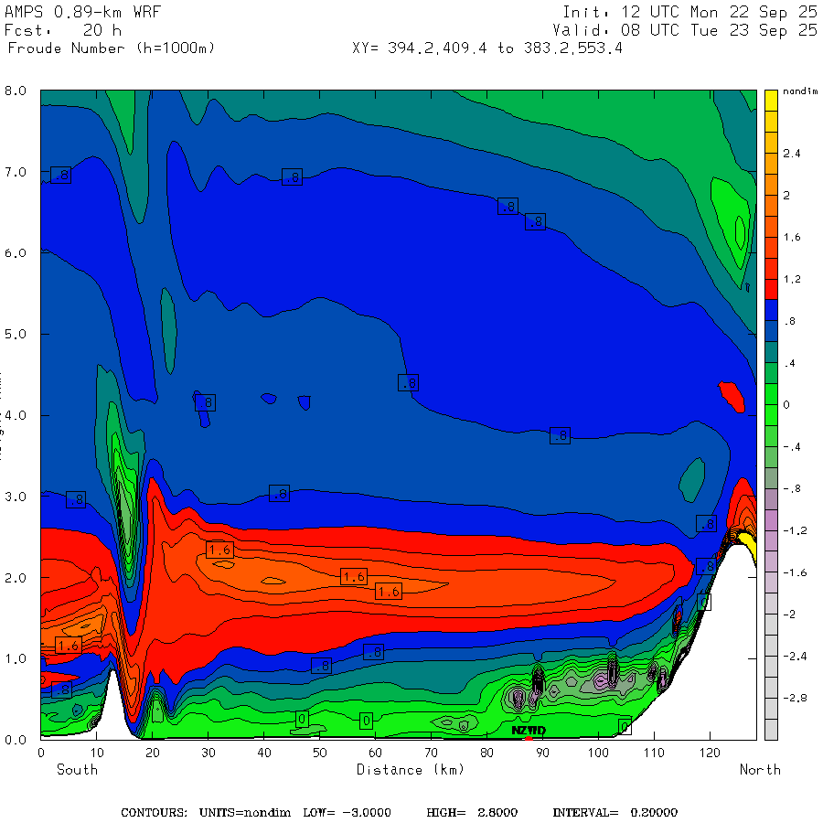823x823 pixels.
Task: Click the '3.0' height axis tick label
Action: (16, 497)
